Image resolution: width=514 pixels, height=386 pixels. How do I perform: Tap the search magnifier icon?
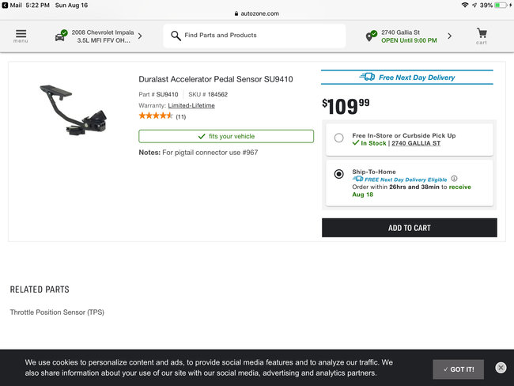coord(175,36)
